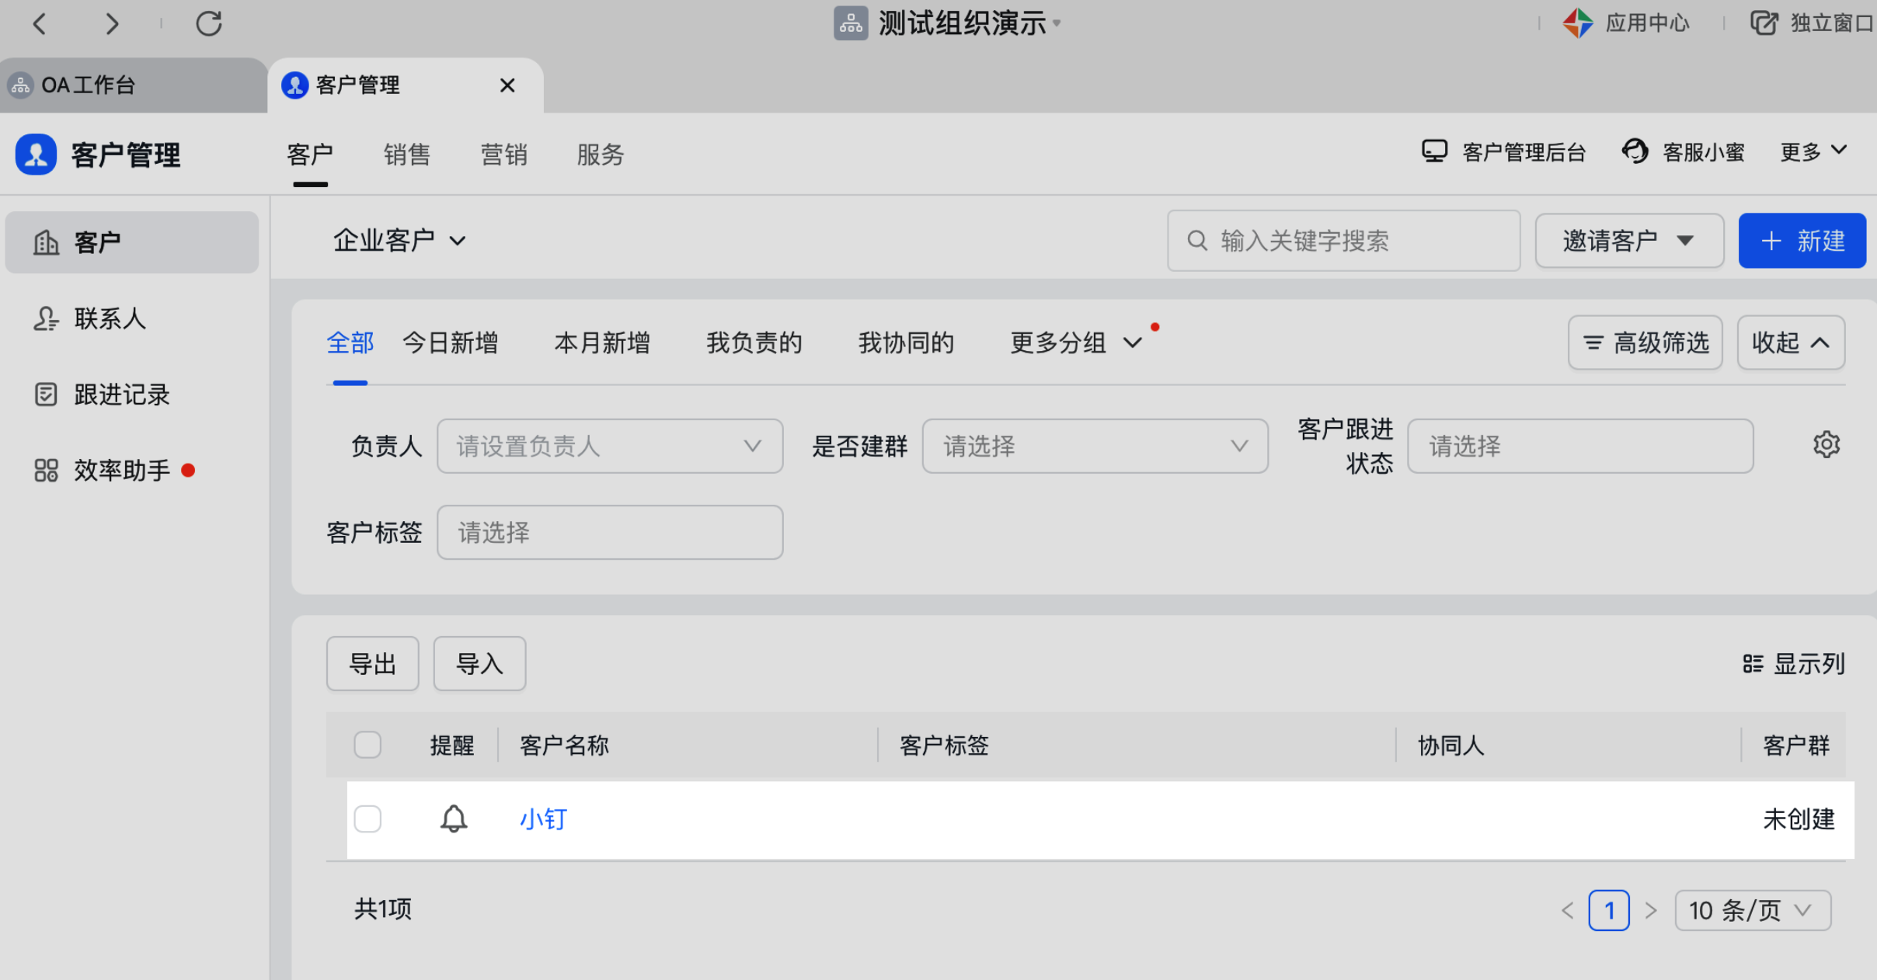Click the 显示列 button
Viewport: 1877px width, 980px height.
click(1793, 664)
